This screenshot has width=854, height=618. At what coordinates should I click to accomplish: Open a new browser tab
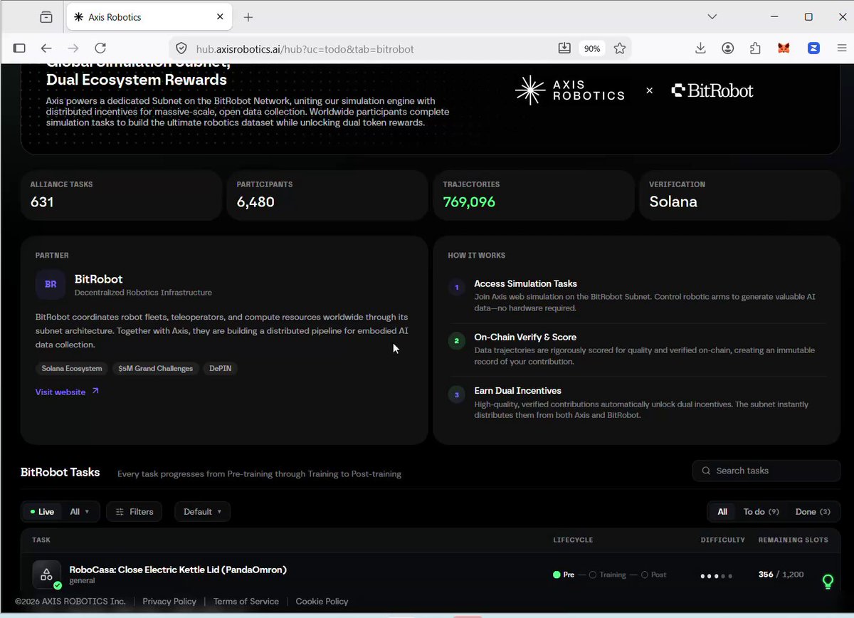point(248,17)
